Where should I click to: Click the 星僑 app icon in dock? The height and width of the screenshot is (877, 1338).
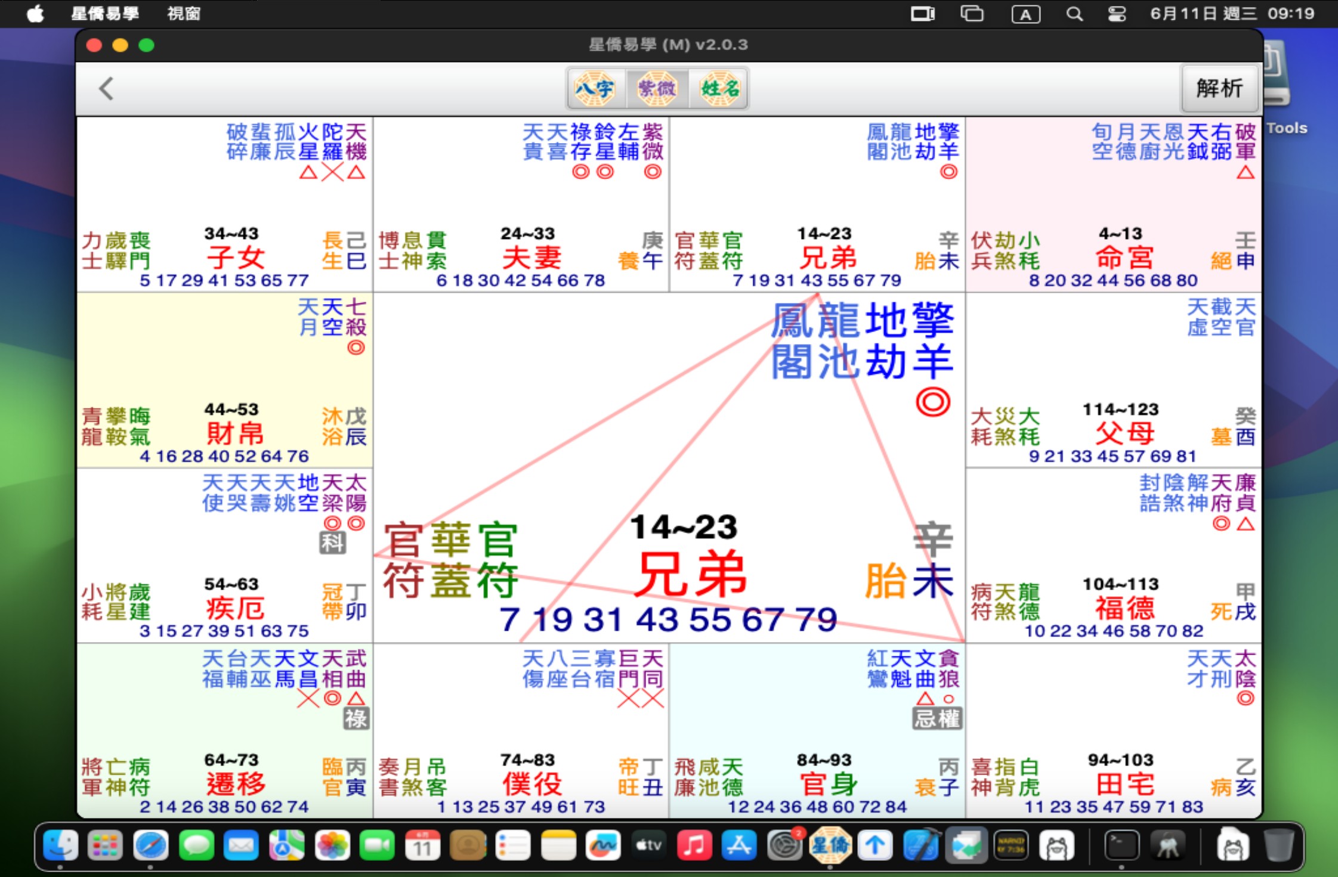pos(830,845)
